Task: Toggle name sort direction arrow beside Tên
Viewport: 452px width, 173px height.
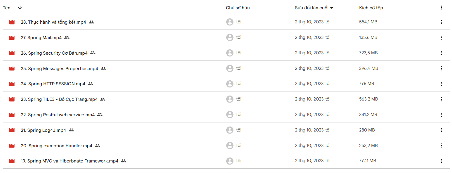Action: [x=20, y=8]
